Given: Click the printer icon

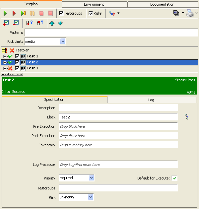Looking at the screenshot, I should [x=190, y=13].
